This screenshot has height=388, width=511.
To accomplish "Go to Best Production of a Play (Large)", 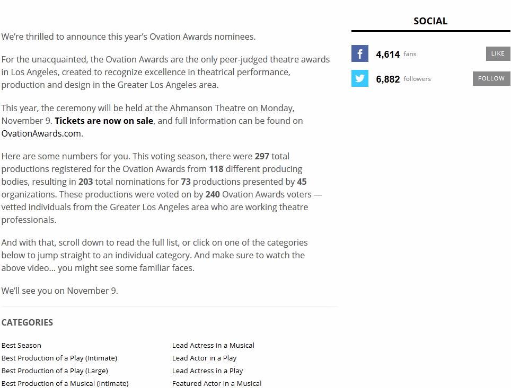I will pos(55,371).
